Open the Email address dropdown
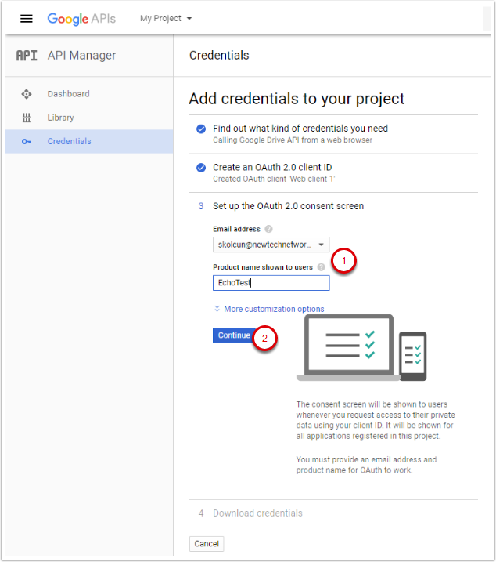496x562 pixels. pos(271,245)
